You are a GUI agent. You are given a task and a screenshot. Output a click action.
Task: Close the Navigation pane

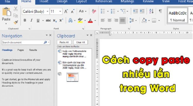click(x=50, y=35)
